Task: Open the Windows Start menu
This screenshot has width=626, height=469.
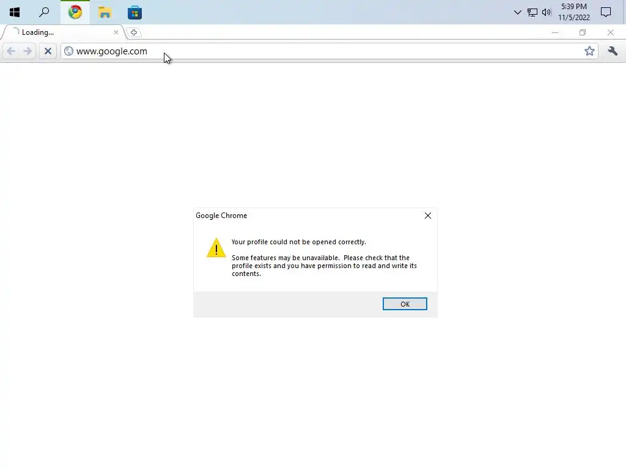Action: click(x=15, y=12)
